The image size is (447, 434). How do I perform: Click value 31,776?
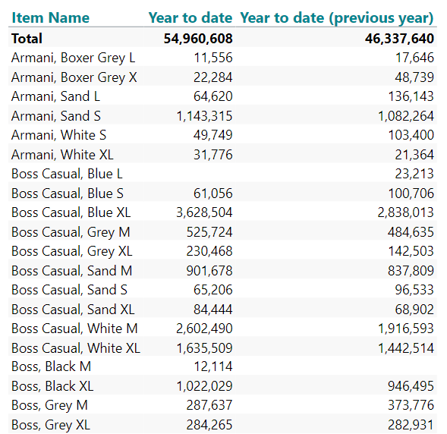tap(213, 155)
